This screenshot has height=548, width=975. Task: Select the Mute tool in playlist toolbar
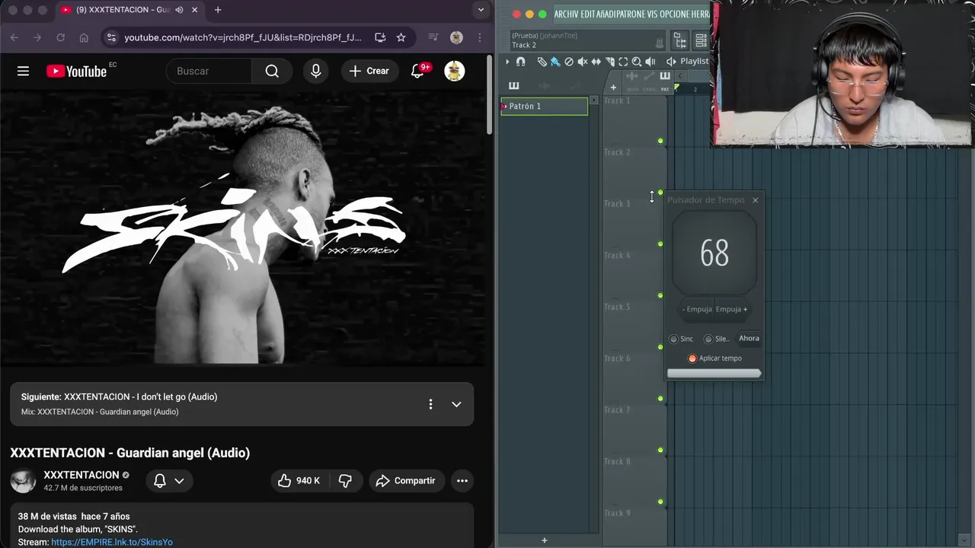pos(583,62)
